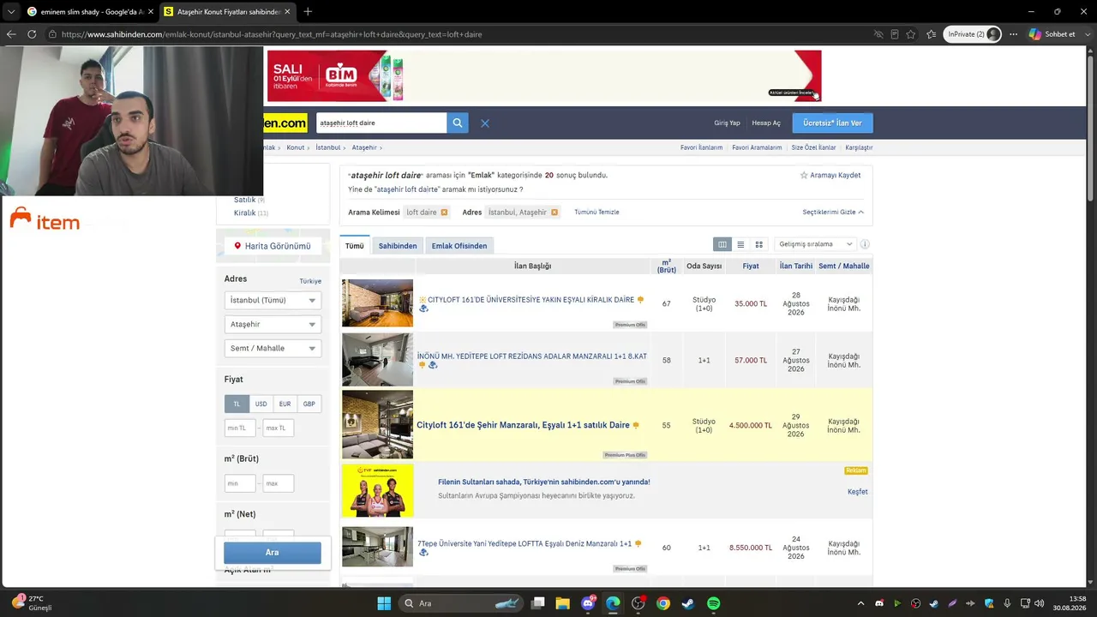Open Harita Görünümü map view
The width and height of the screenshot is (1097, 617).
273,246
